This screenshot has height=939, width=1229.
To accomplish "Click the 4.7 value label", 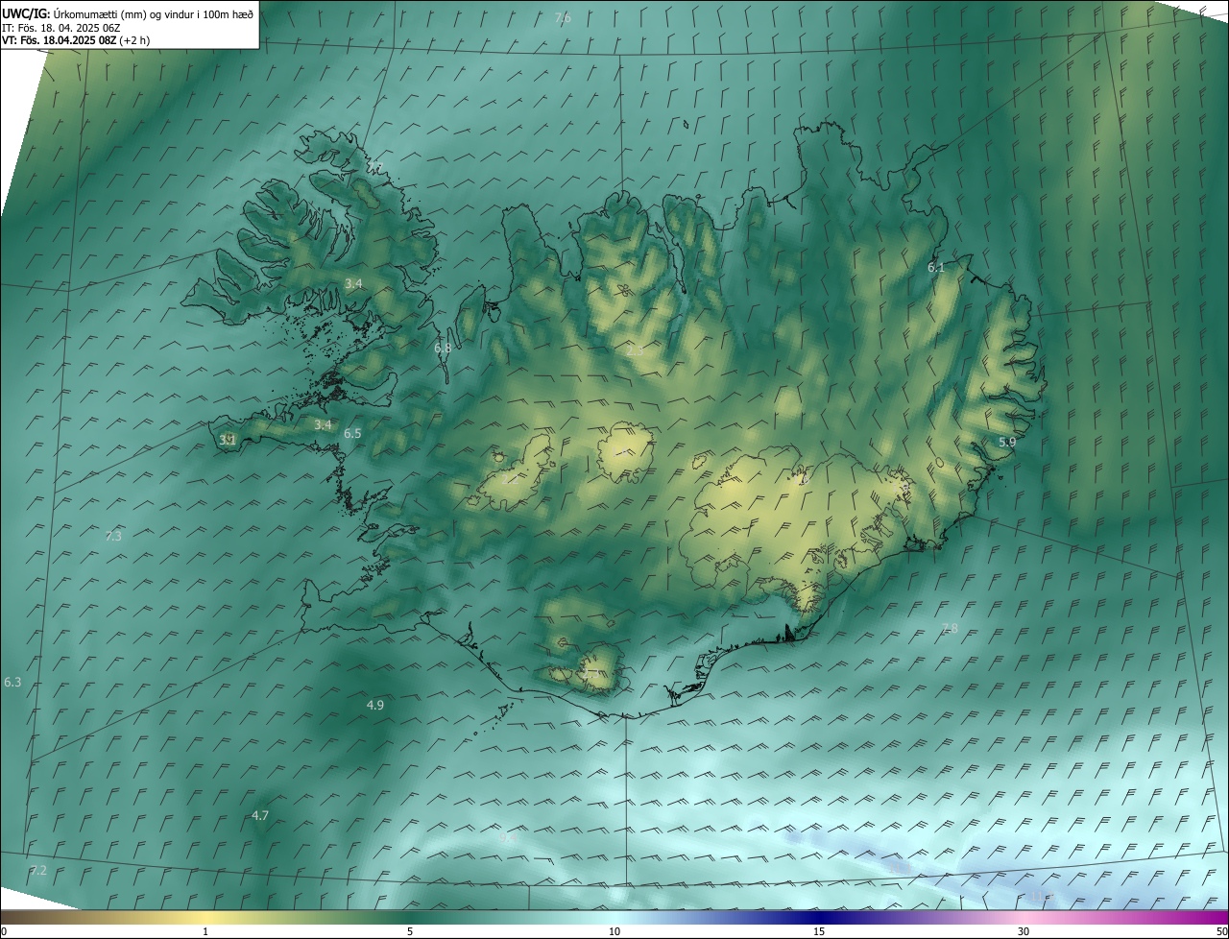I will tap(260, 815).
